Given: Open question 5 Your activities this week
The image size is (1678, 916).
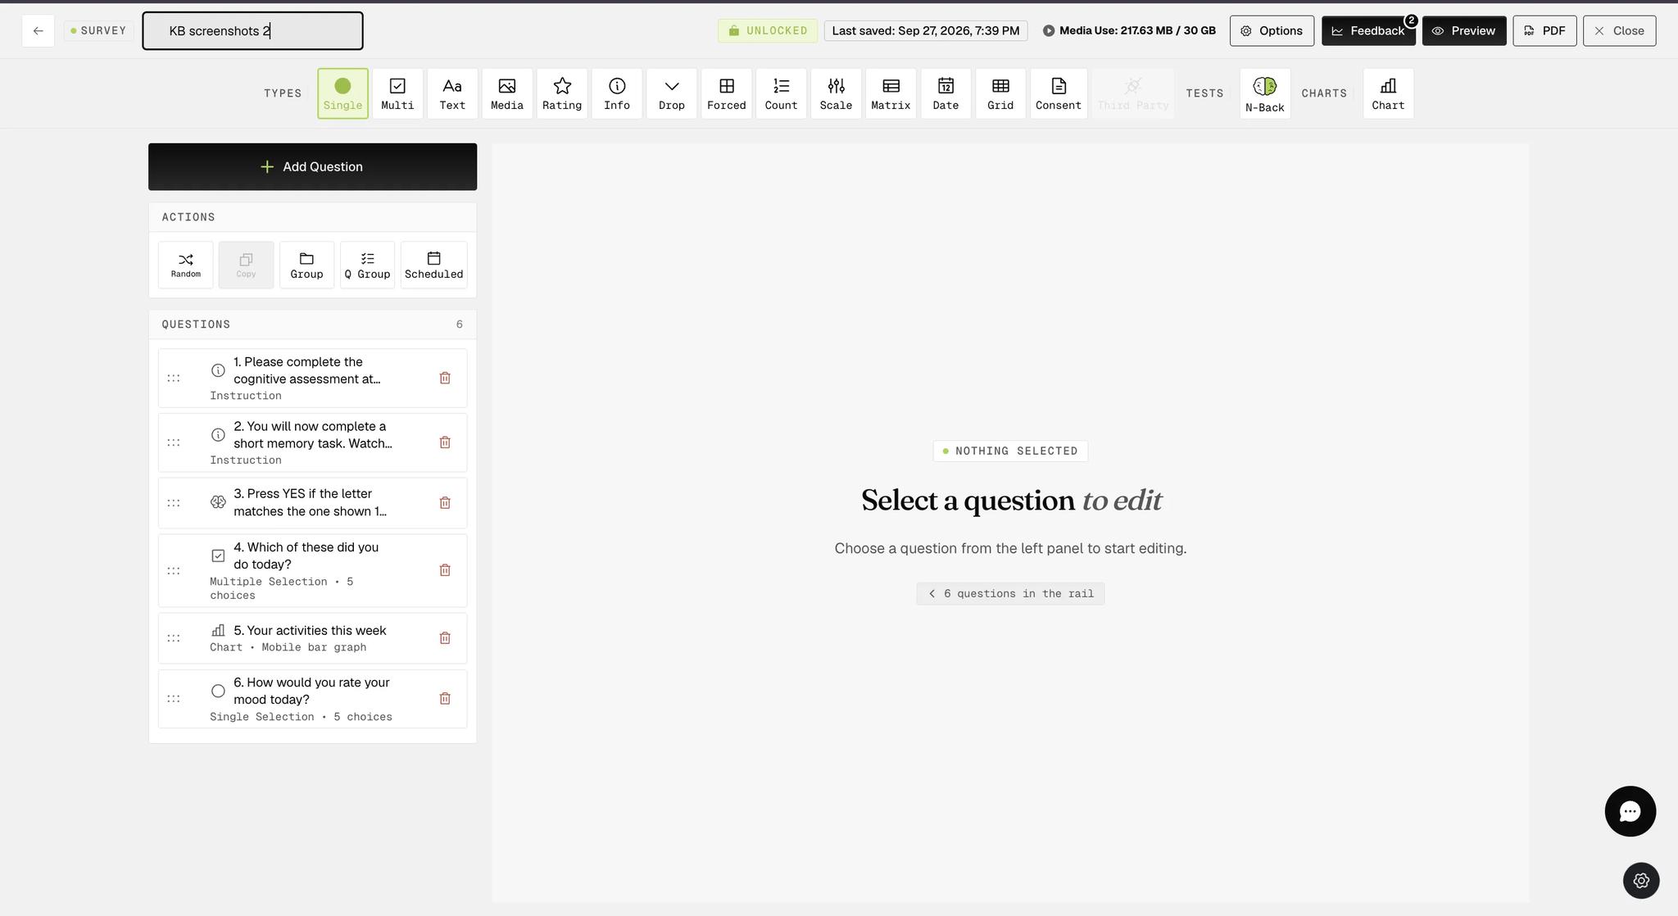Looking at the screenshot, I should click(x=312, y=638).
